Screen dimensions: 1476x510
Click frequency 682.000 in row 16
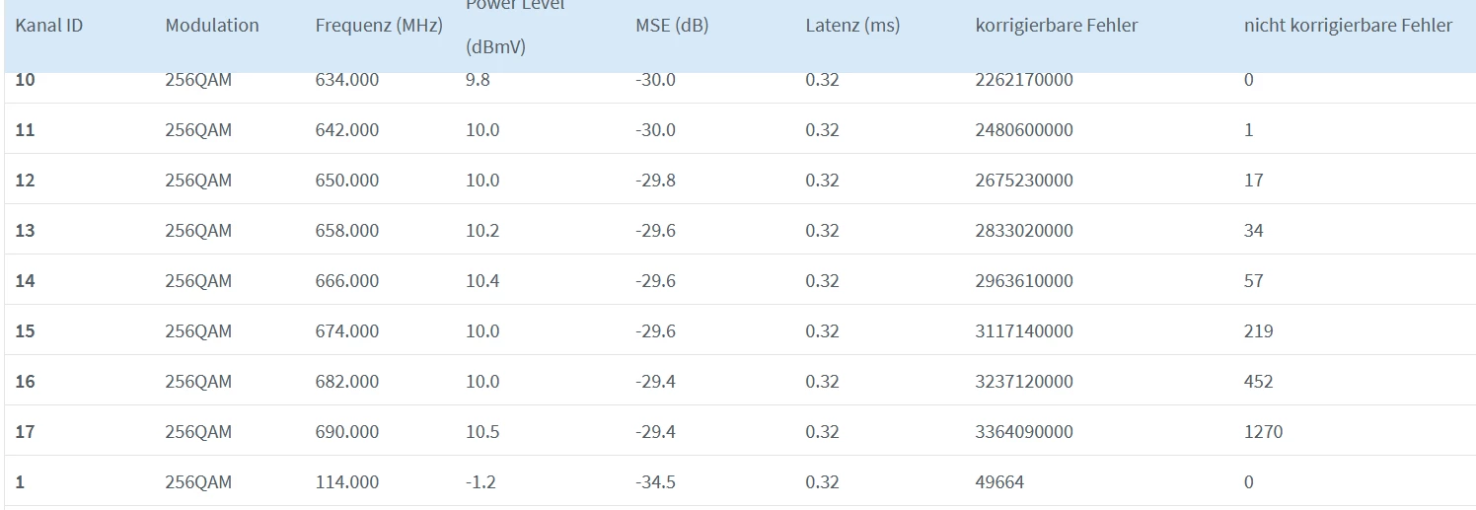click(x=346, y=382)
